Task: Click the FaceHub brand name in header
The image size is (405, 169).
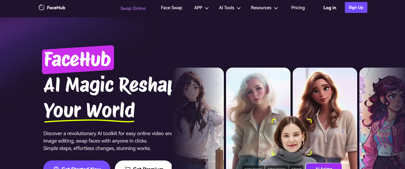Action: [x=56, y=8]
